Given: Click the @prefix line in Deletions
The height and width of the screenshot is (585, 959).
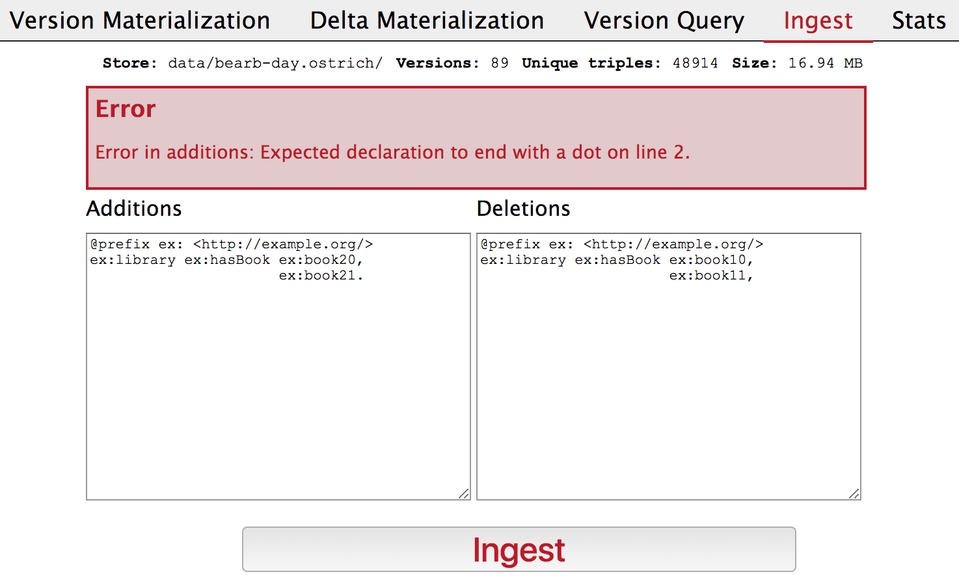Looking at the screenshot, I should click(622, 244).
